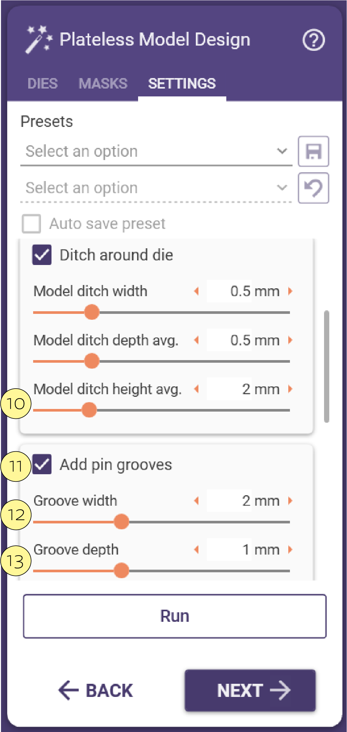The width and height of the screenshot is (347, 732).
Task: Switch to the DIES tab
Action: (x=43, y=84)
